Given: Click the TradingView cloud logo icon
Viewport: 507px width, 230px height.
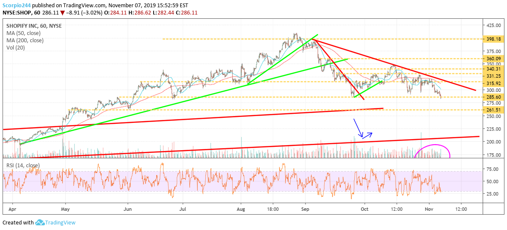Looking at the screenshot, I should pyautogui.click(x=39, y=223).
